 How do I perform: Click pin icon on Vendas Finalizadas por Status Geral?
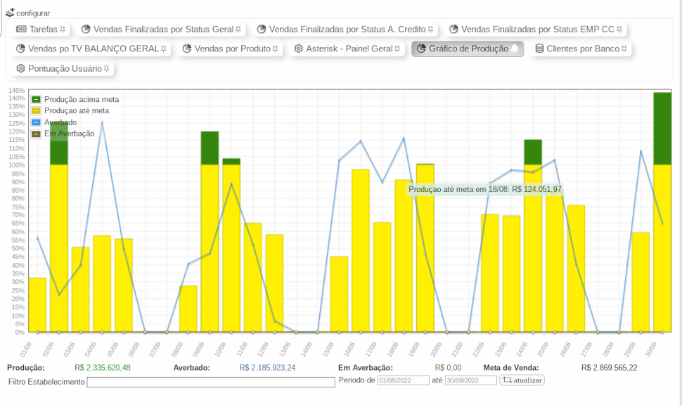[x=238, y=30]
